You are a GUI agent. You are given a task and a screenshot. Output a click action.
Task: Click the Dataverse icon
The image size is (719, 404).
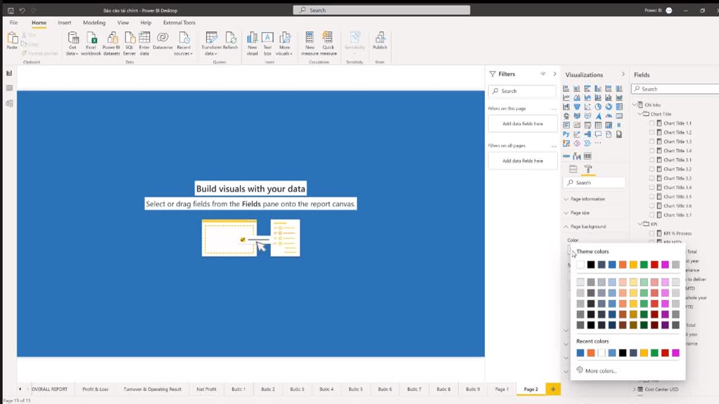(163, 38)
